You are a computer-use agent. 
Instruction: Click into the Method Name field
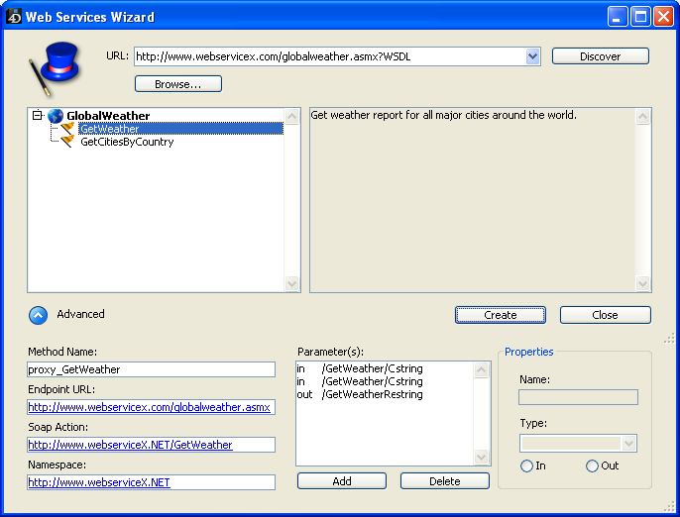pyautogui.click(x=151, y=369)
